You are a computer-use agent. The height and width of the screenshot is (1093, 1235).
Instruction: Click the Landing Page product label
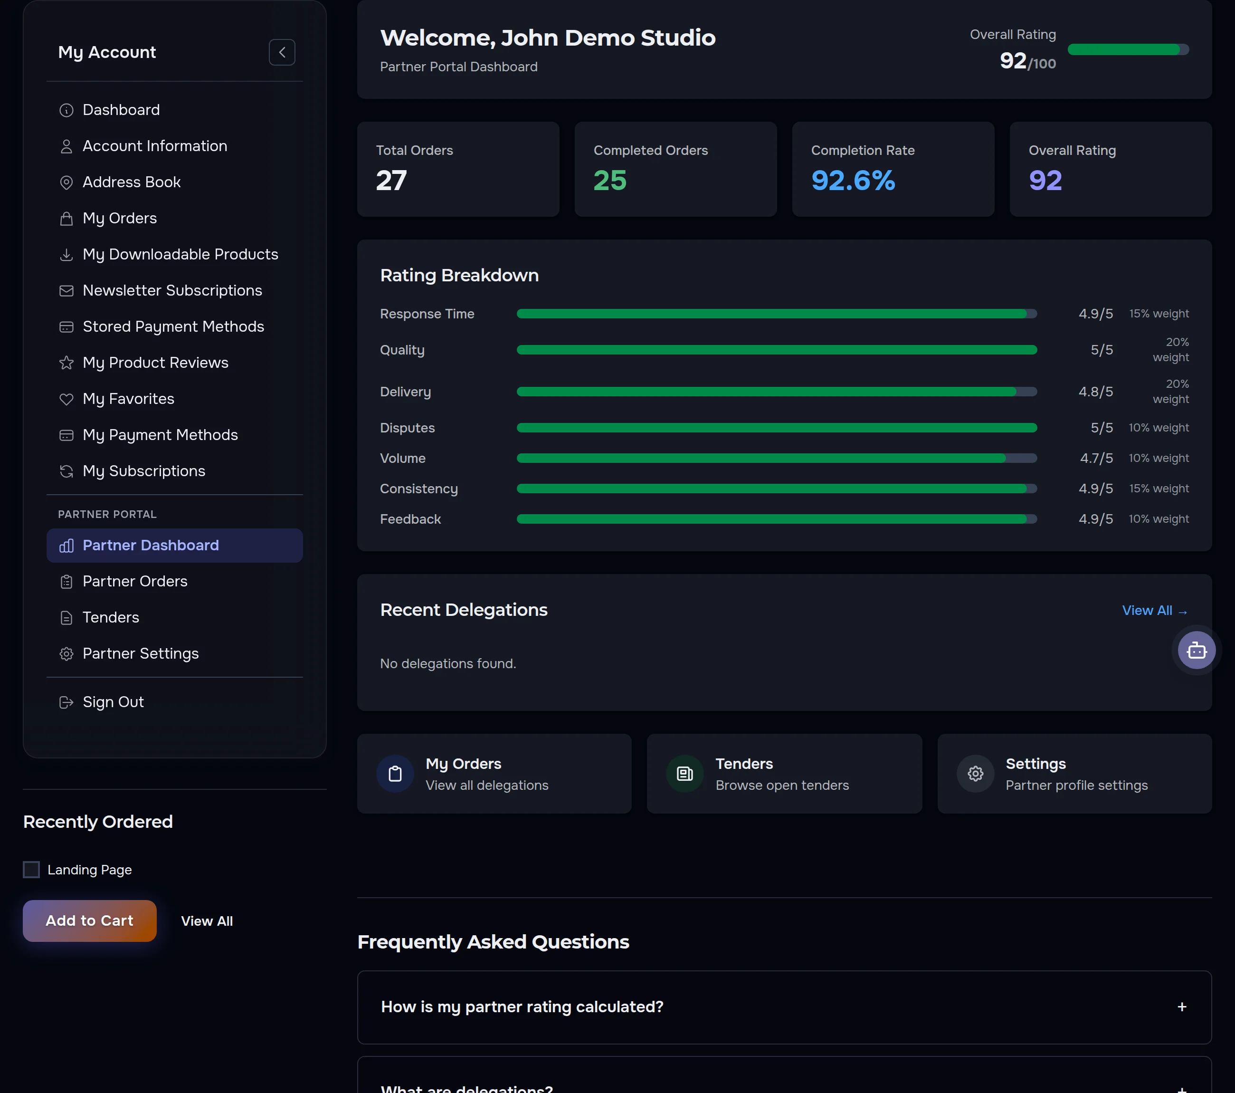pos(89,870)
